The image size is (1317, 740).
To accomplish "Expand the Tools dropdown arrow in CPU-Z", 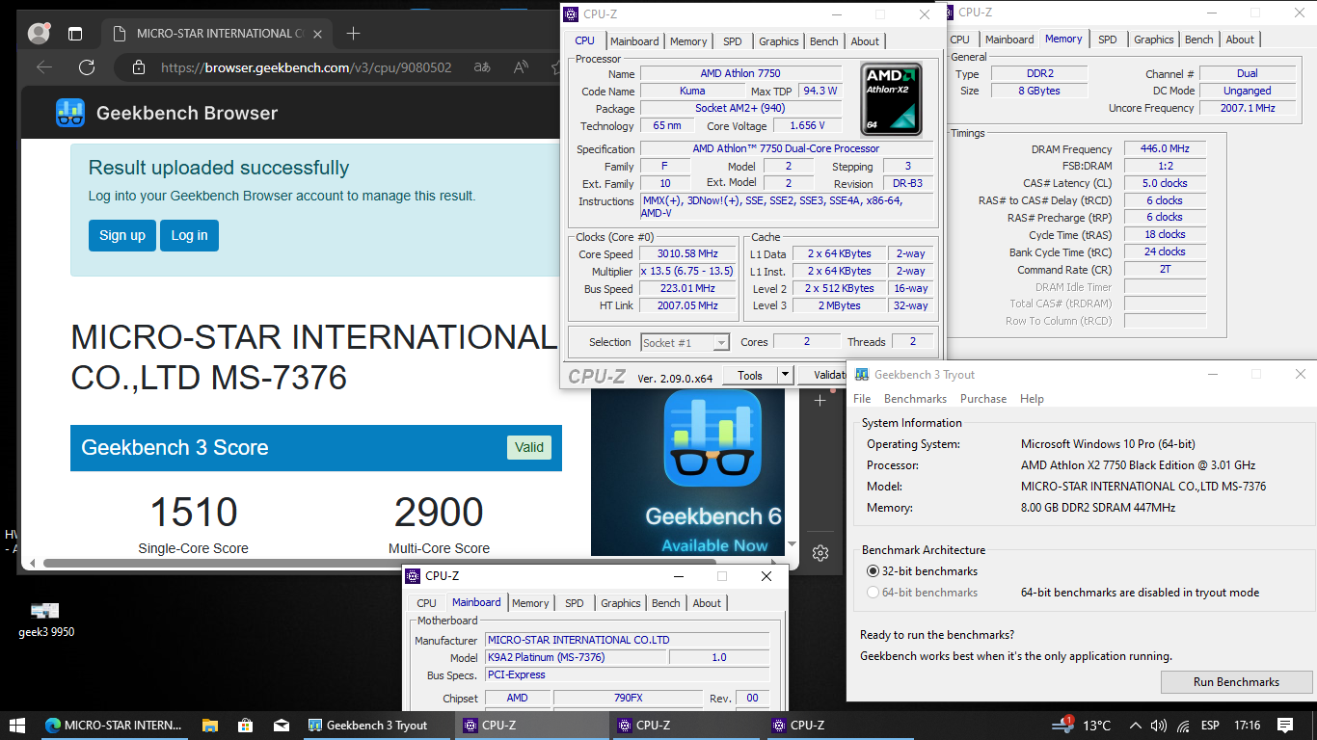I will (x=785, y=376).
